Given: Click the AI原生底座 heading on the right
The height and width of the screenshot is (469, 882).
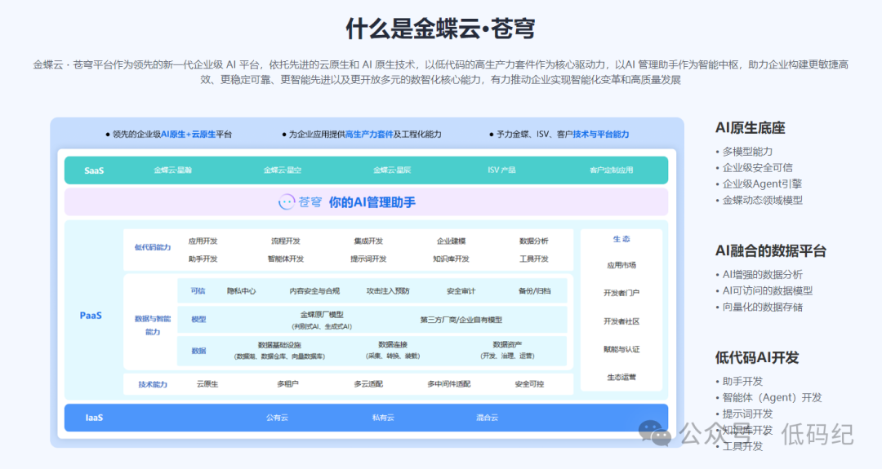Looking at the screenshot, I should (750, 128).
